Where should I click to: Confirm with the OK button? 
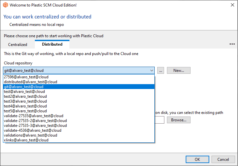[x=197, y=159]
